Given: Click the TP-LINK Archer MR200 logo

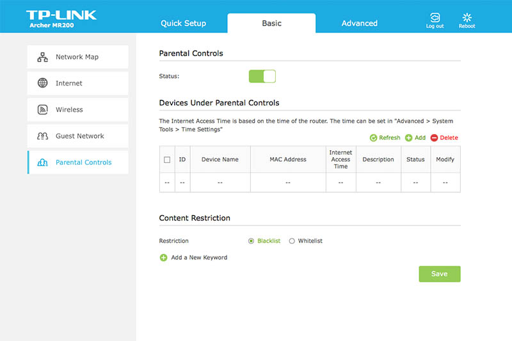Looking at the screenshot, I should tap(61, 19).
